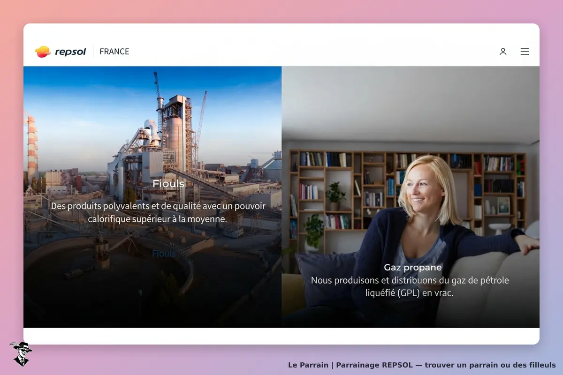Select text about gaz de pétrole liquéfié

pos(410,286)
